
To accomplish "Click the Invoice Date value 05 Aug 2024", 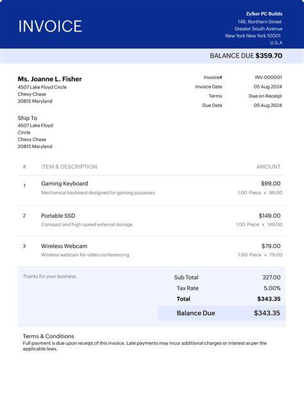I will click(267, 87).
